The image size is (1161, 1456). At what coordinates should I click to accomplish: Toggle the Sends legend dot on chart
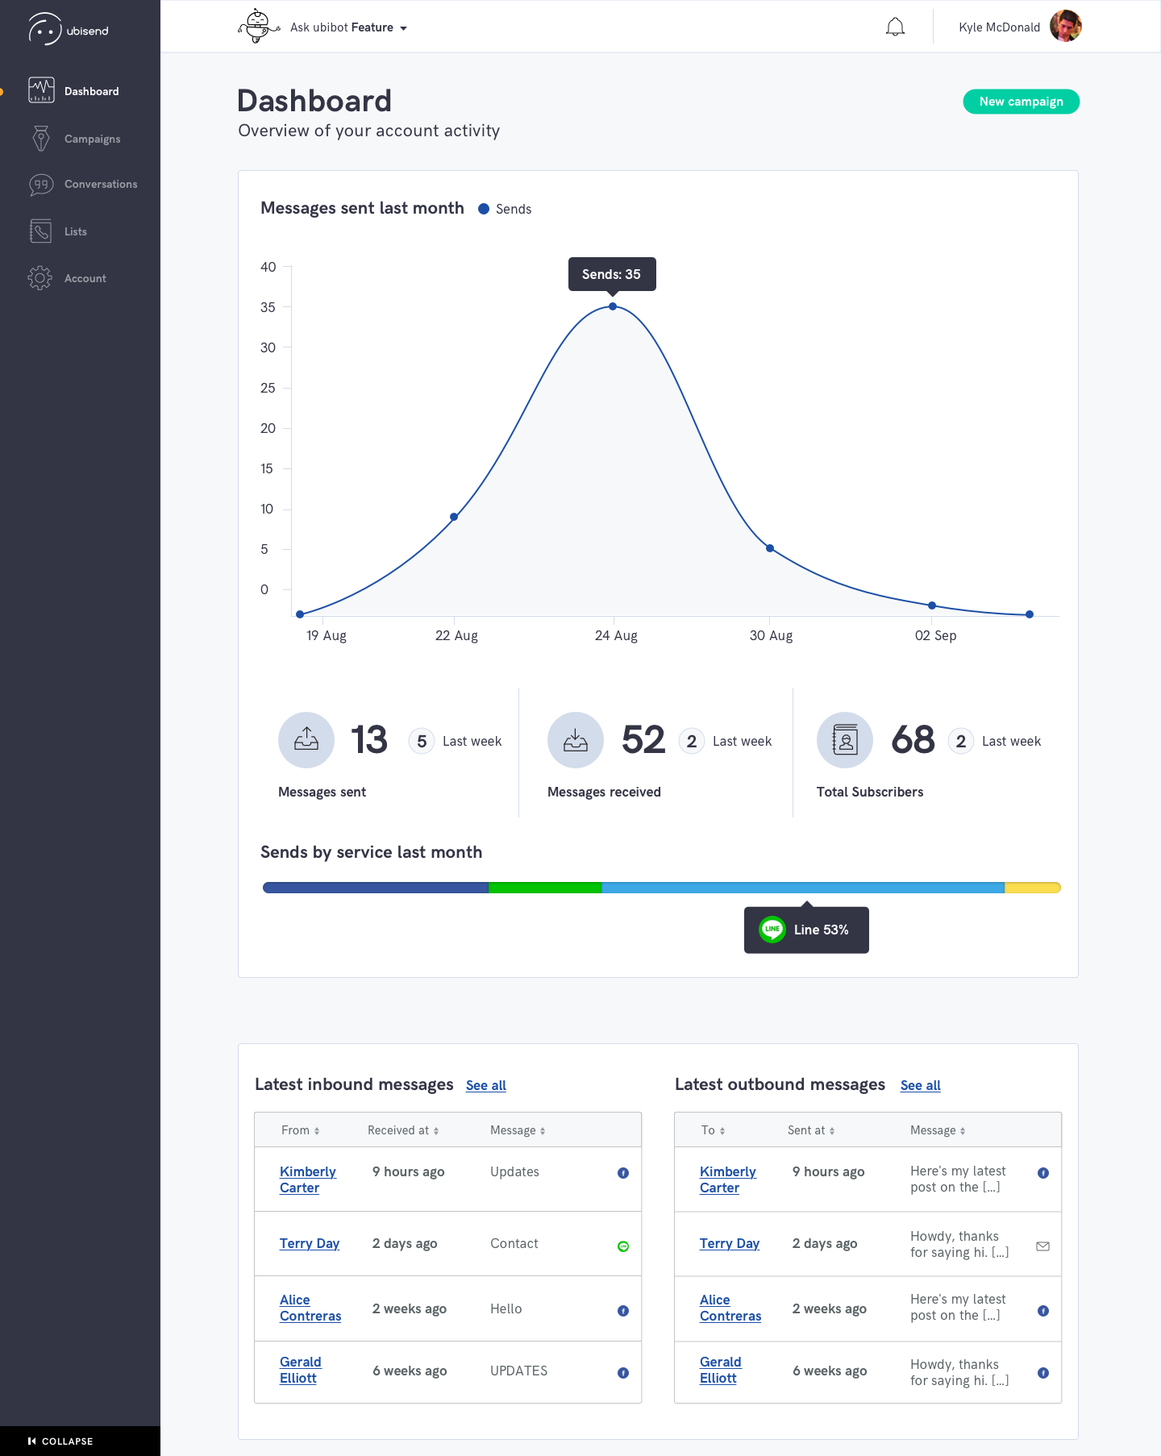coord(484,209)
